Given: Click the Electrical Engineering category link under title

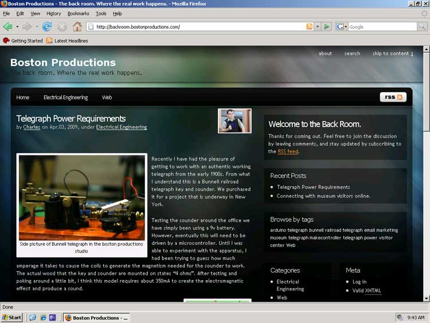Looking at the screenshot, I should click(121, 127).
